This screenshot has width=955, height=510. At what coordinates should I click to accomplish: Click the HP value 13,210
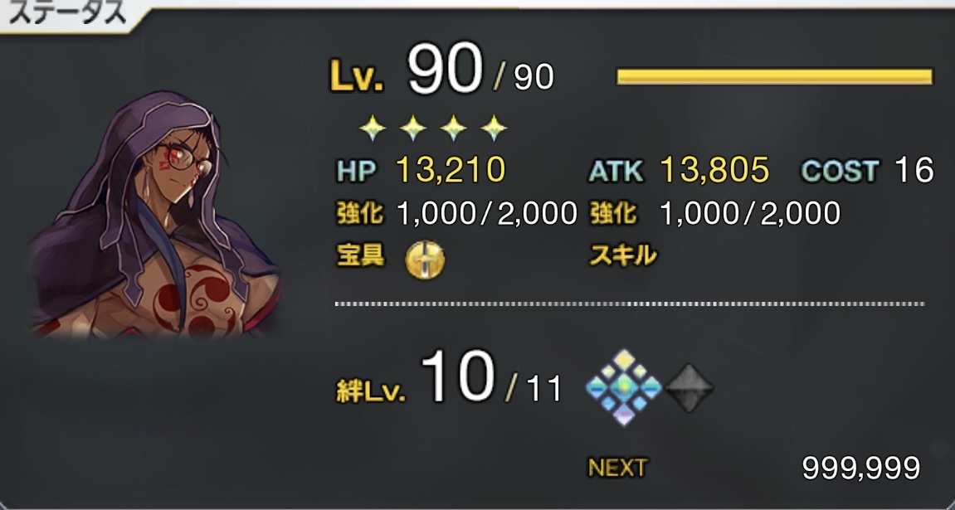coord(450,170)
